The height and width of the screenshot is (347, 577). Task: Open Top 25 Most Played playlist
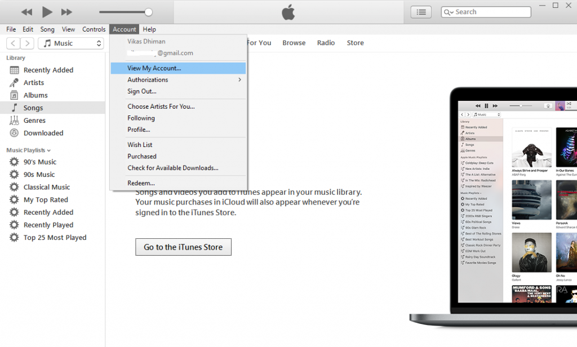coord(55,237)
